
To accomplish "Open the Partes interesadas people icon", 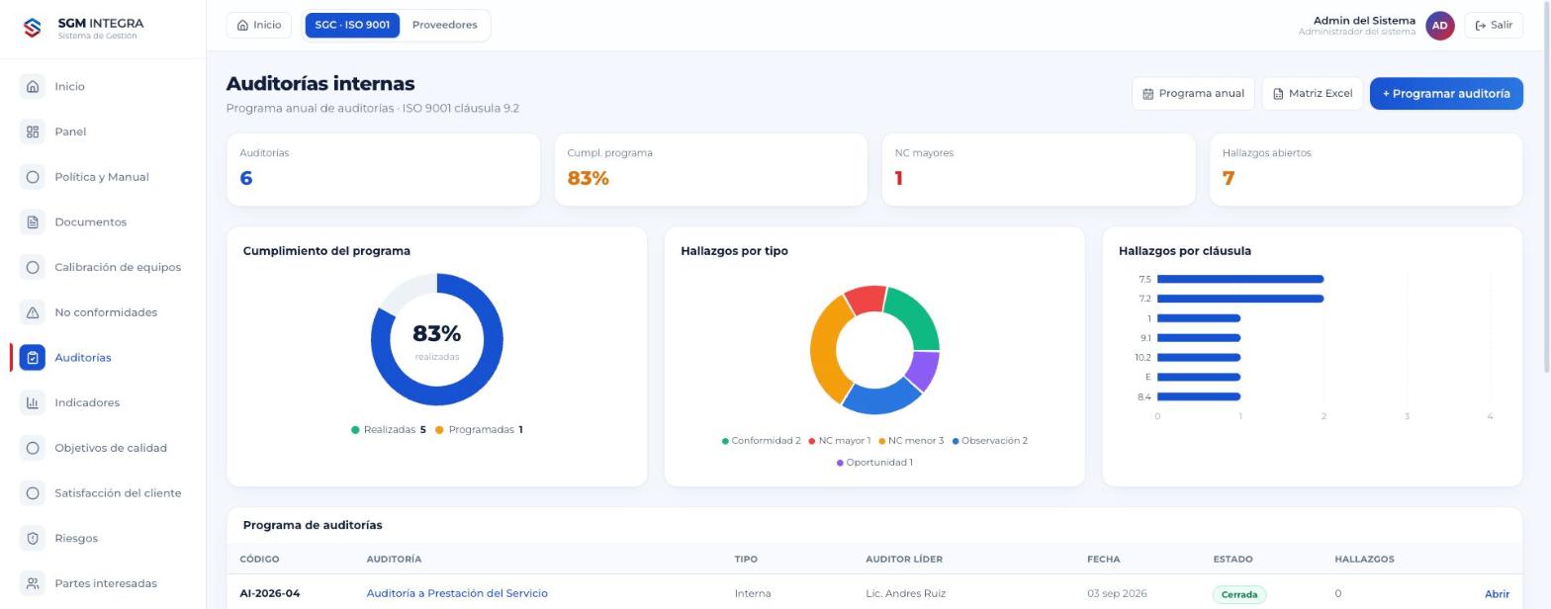I will (33, 583).
